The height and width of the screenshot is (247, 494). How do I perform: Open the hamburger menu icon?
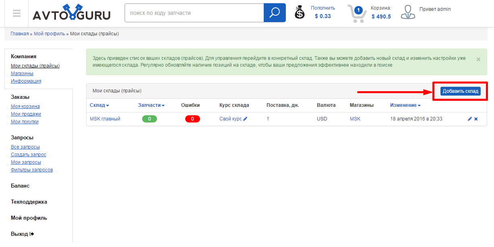pyautogui.click(x=17, y=13)
